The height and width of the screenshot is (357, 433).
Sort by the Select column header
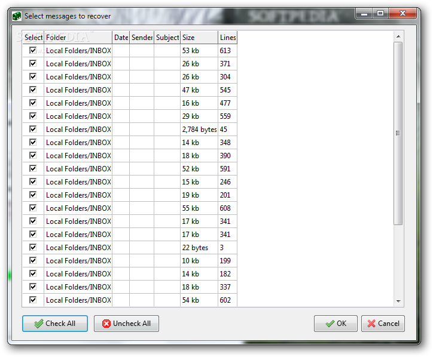[x=33, y=38]
